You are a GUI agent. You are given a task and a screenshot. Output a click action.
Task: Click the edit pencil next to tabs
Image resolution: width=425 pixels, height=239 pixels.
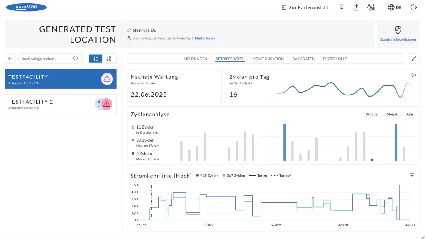(x=414, y=59)
